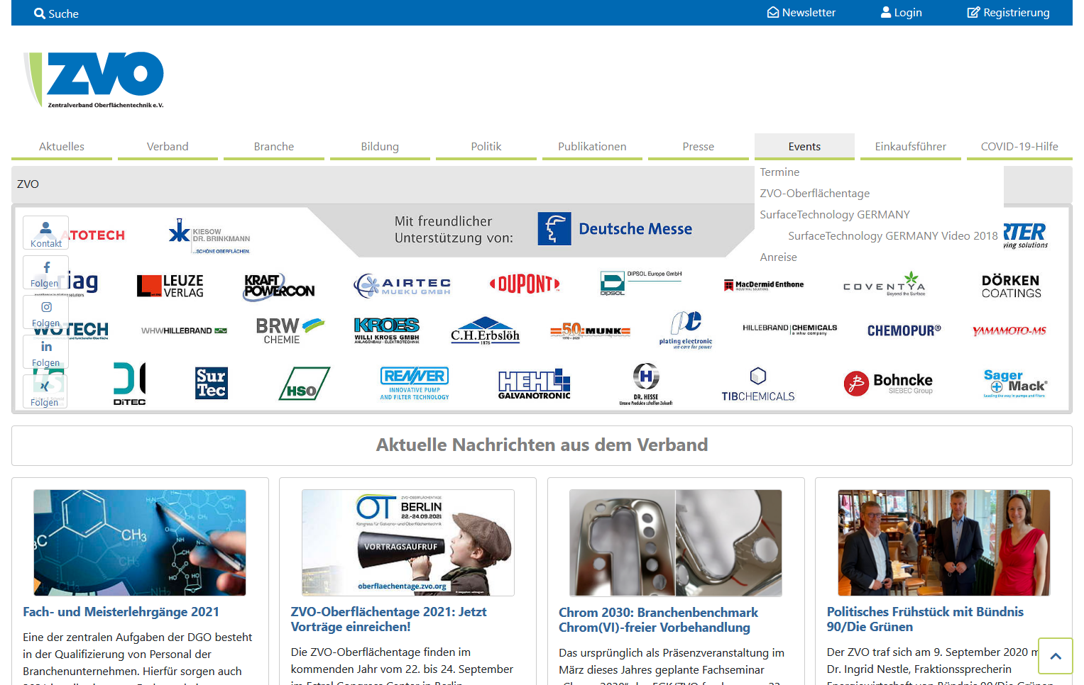Select SurfaceTechnology GERMANY Video 2018 entry
This screenshot has width=1084, height=685.
point(893,235)
